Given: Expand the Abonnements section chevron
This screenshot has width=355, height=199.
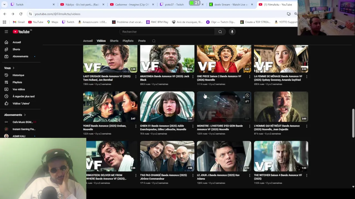Looking at the screenshot, I should [25, 115].
